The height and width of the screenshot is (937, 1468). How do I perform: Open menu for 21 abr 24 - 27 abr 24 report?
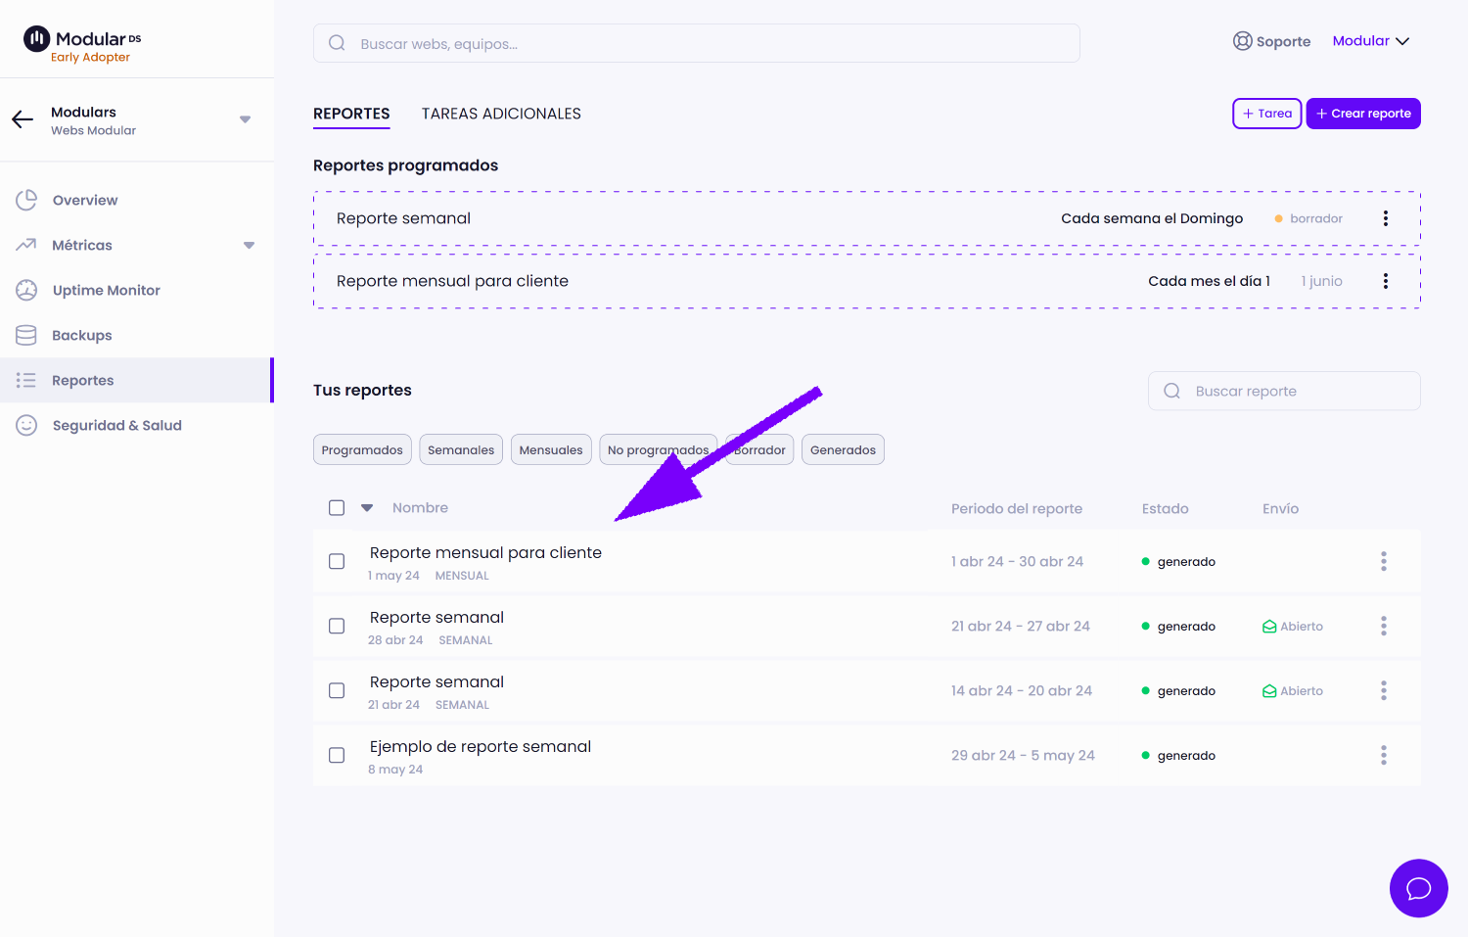1384,626
